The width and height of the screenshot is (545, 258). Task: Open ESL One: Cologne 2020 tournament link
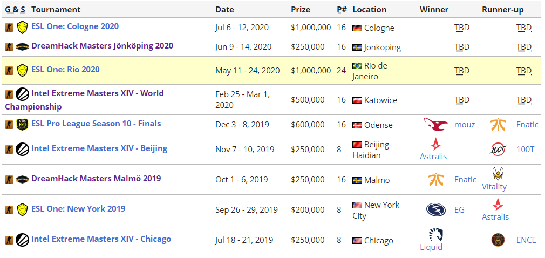(x=75, y=26)
